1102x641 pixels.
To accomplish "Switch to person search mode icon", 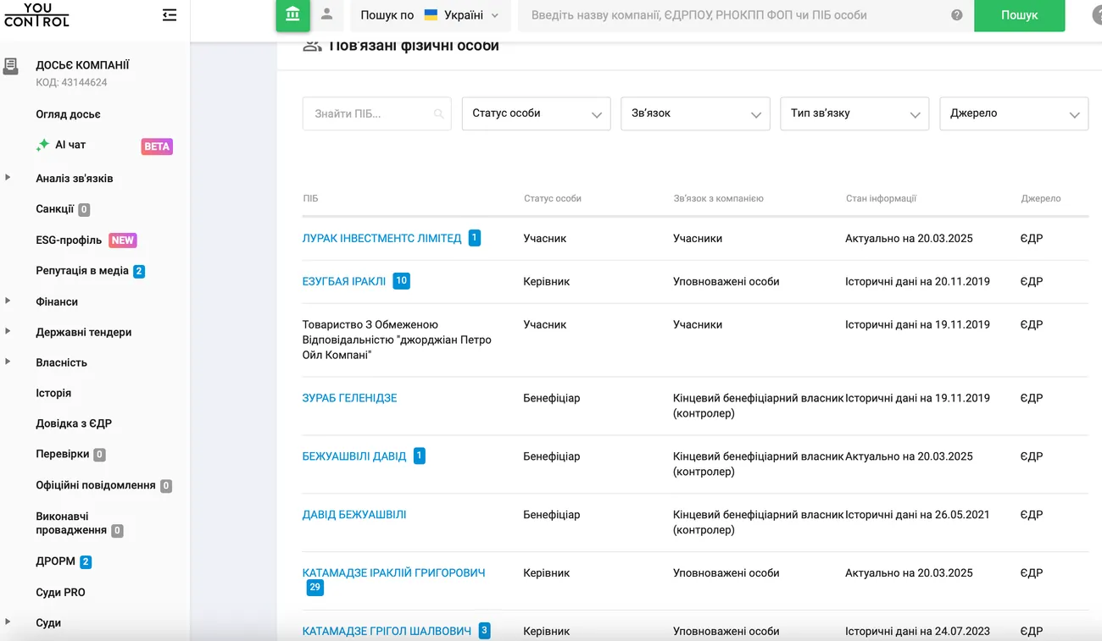I will coord(326,14).
